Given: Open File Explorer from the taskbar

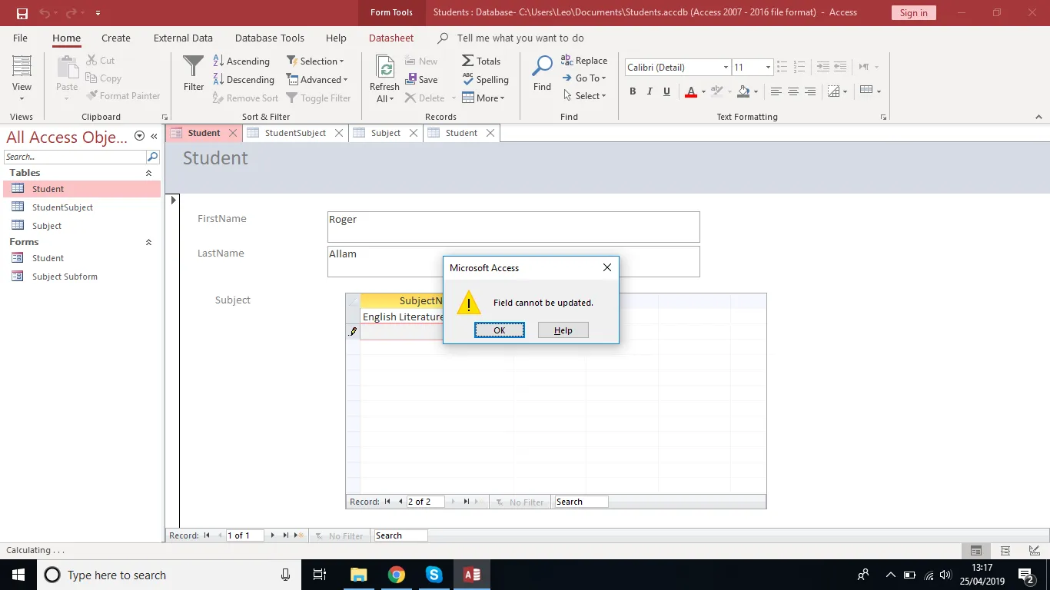Looking at the screenshot, I should click(x=359, y=575).
